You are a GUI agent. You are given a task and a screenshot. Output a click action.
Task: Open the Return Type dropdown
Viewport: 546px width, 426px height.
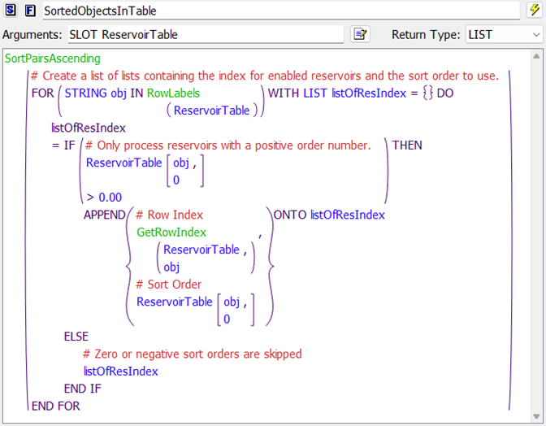tap(504, 35)
